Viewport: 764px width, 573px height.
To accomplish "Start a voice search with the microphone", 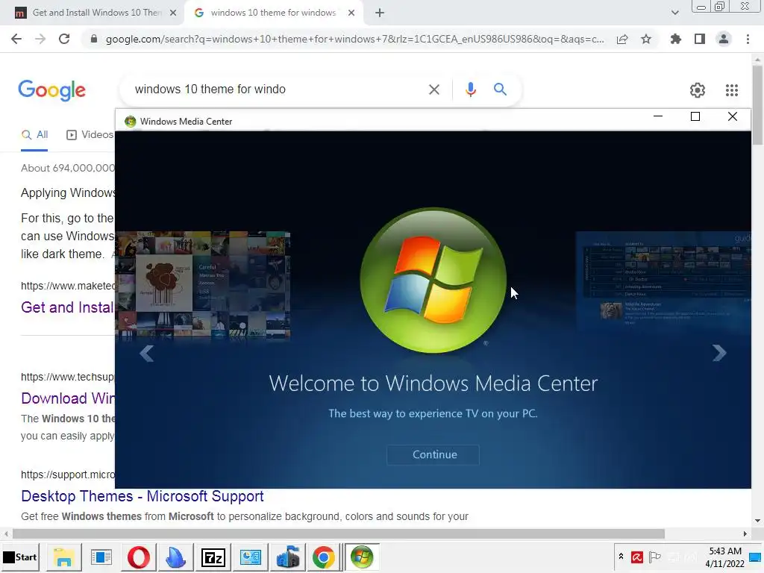I will pyautogui.click(x=470, y=90).
